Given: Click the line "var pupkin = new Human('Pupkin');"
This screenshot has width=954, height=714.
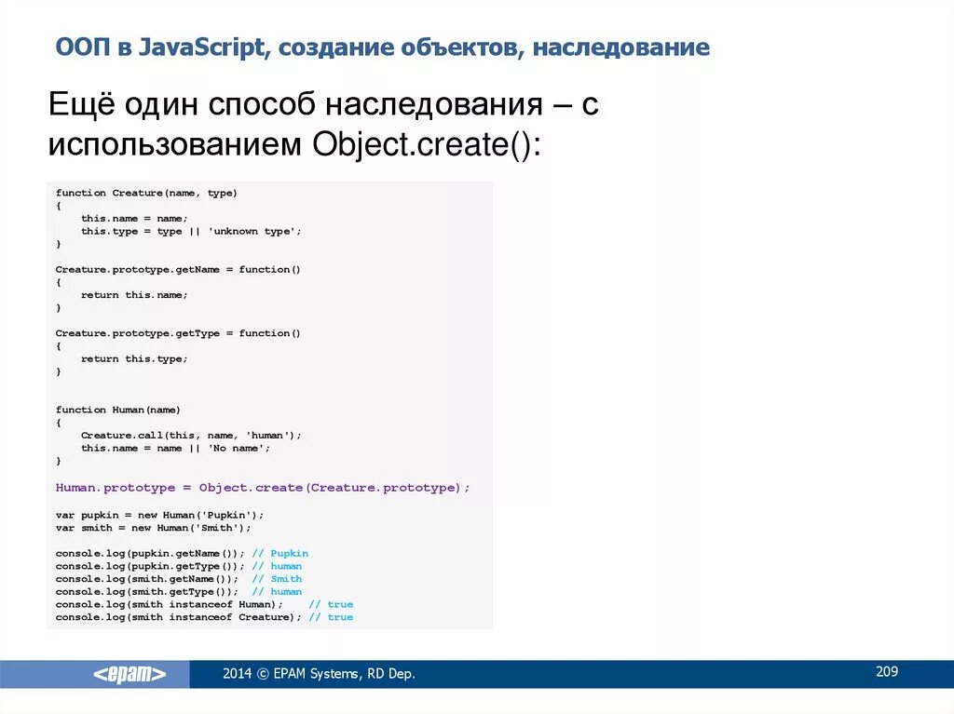Looking at the screenshot, I should (x=160, y=515).
